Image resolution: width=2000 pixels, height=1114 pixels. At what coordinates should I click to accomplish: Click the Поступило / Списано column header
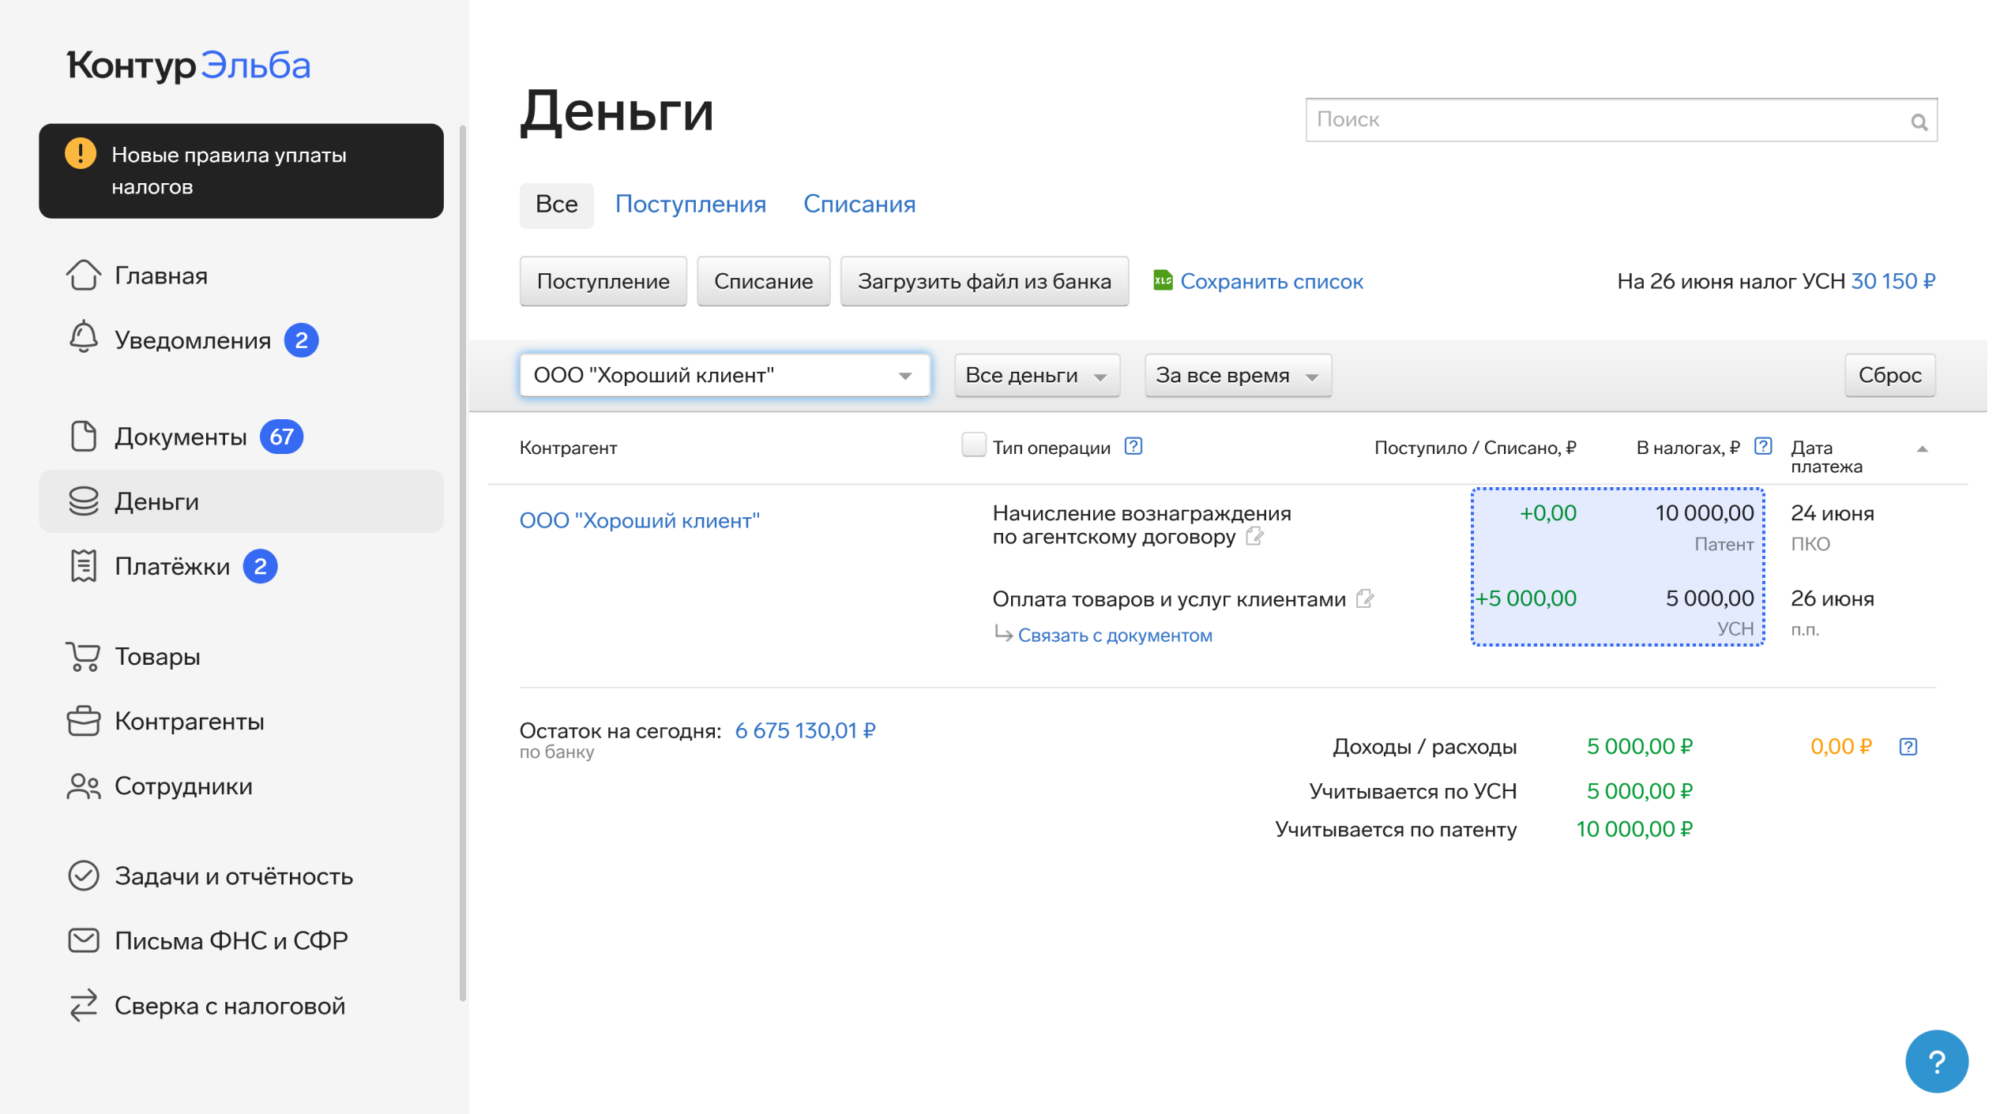(1475, 448)
